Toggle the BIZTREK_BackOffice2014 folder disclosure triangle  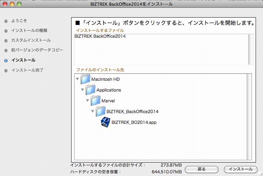point(92,111)
